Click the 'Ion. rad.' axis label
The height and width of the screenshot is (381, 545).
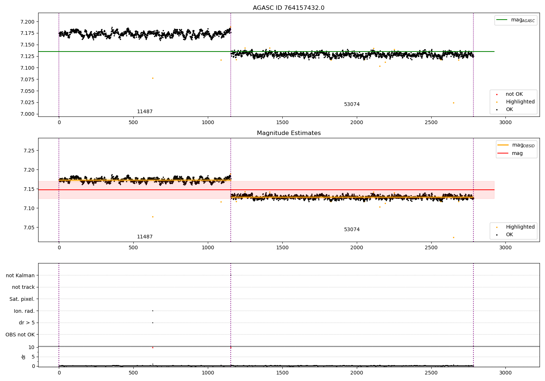pyautogui.click(x=24, y=311)
